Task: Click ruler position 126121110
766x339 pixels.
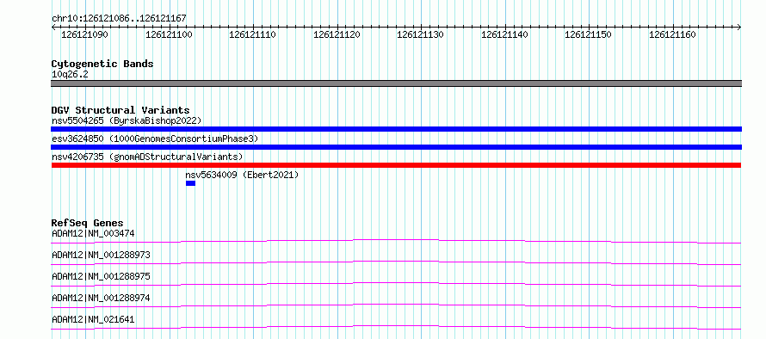Action: pos(252,34)
